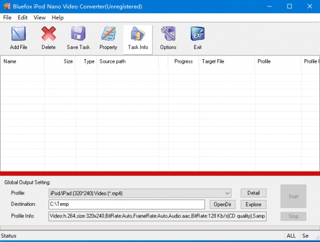Click the Source path column header

[128, 61]
